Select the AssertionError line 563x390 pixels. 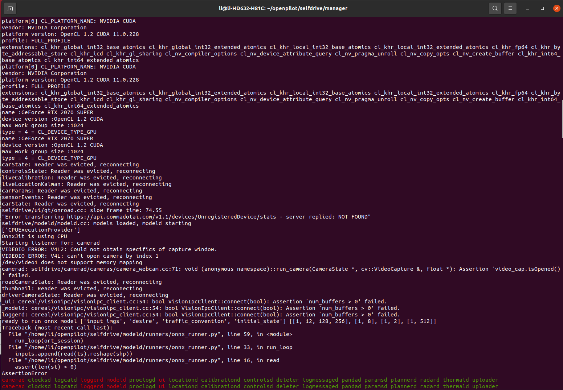click(24, 373)
